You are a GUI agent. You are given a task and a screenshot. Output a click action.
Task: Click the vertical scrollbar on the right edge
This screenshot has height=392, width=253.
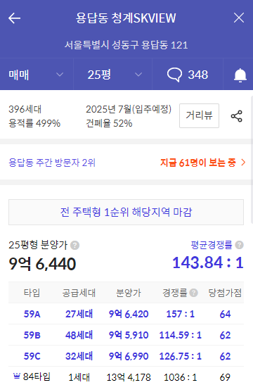tap(252, 160)
